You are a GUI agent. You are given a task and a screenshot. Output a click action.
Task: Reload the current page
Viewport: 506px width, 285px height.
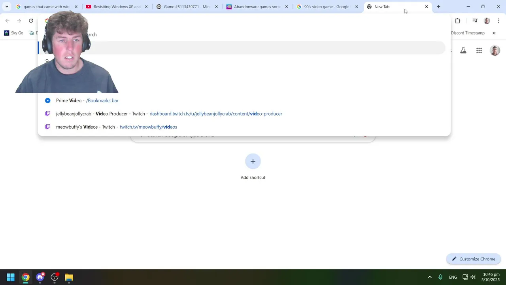pyautogui.click(x=31, y=21)
